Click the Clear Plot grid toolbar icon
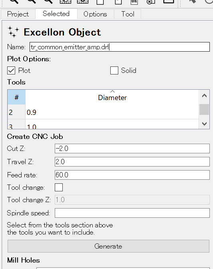Screen dimensions: 213x269 click(x=66, y=1)
